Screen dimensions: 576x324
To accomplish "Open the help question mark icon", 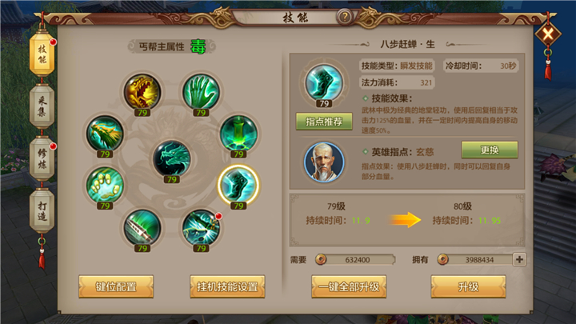I will tap(345, 17).
